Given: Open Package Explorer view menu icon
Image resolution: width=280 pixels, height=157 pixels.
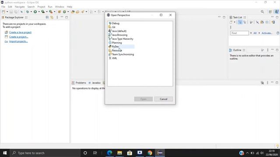Looking at the screenshot, I should pyautogui.click(x=57, y=17).
